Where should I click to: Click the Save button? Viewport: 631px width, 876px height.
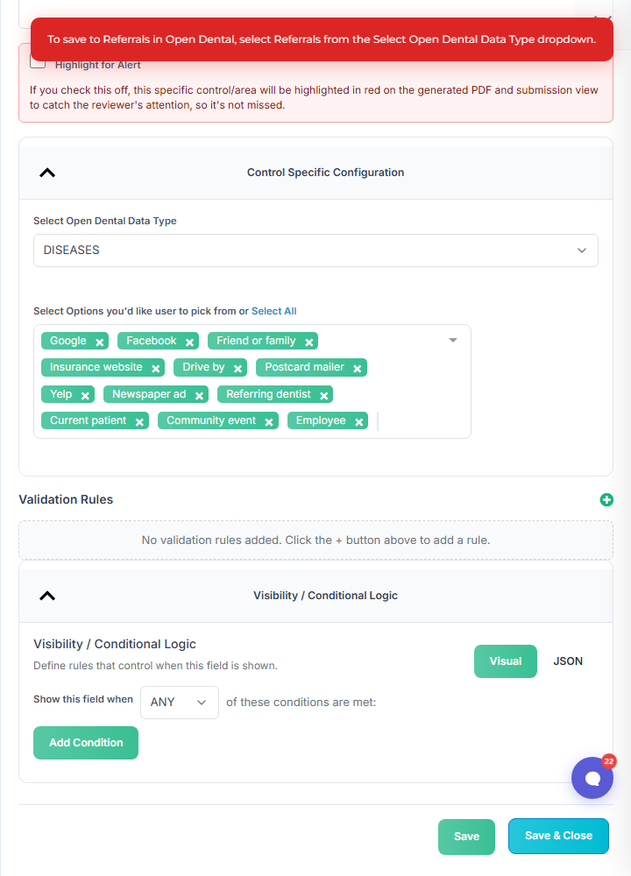(x=466, y=837)
